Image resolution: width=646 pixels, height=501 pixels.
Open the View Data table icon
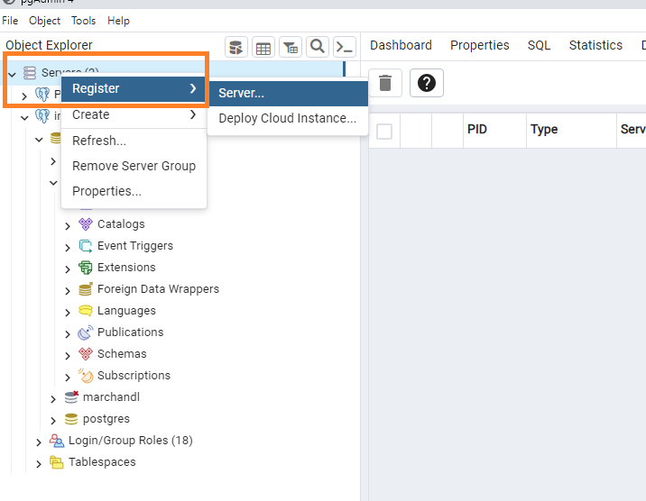263,47
